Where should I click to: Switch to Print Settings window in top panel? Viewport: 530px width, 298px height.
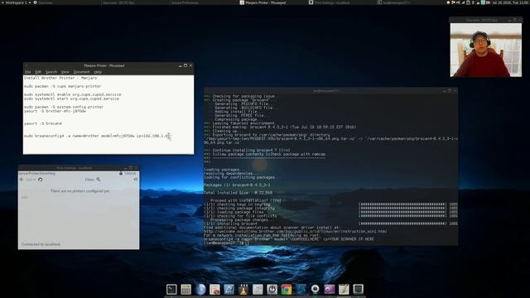[x=330, y=2]
